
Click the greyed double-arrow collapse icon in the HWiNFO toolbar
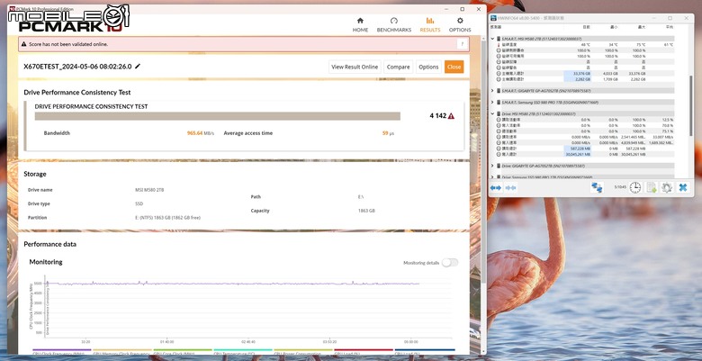pyautogui.click(x=510, y=188)
